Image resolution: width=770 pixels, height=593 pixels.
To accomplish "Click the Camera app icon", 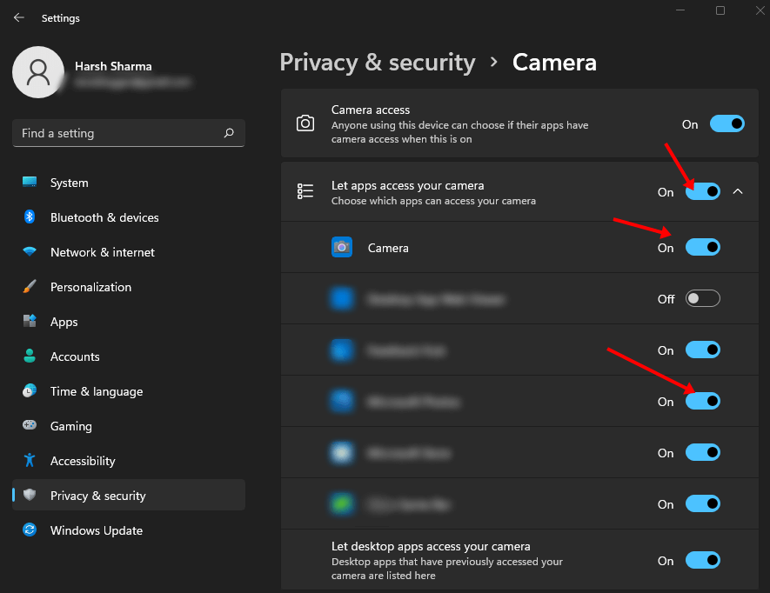I will point(342,248).
